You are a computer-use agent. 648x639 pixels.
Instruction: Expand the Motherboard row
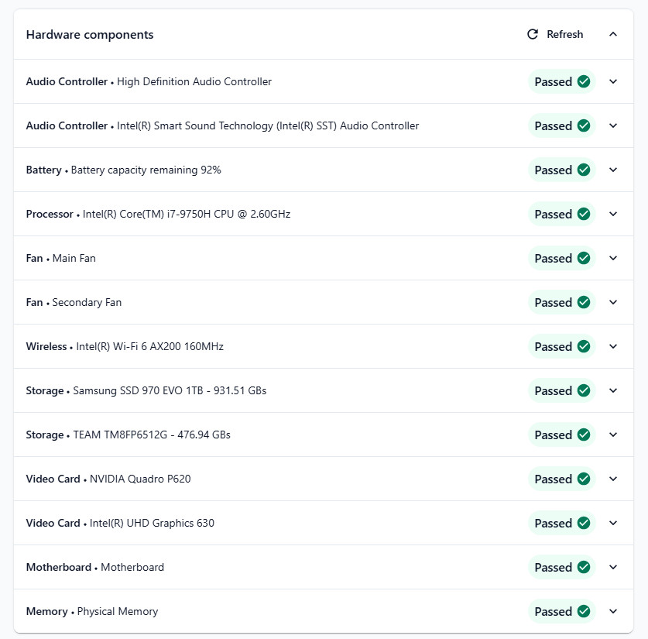point(613,568)
